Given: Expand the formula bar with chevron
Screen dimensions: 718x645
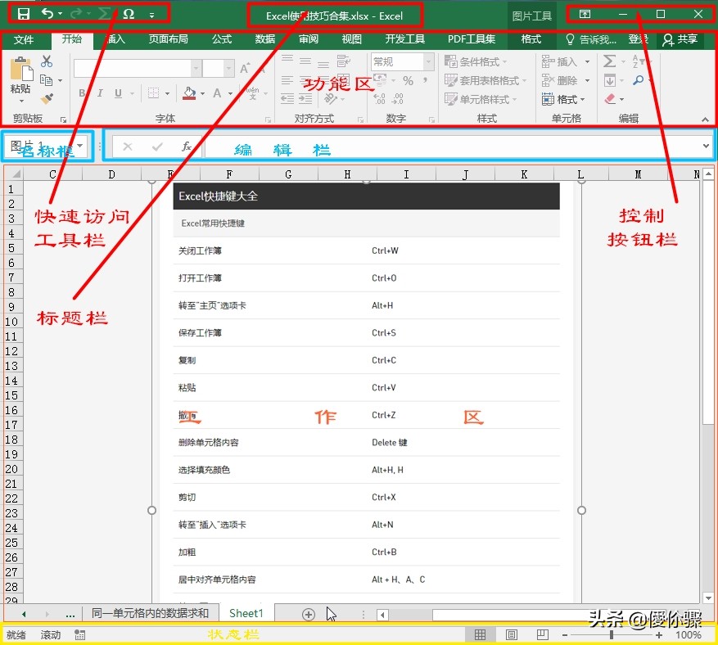Looking at the screenshot, I should [706, 146].
